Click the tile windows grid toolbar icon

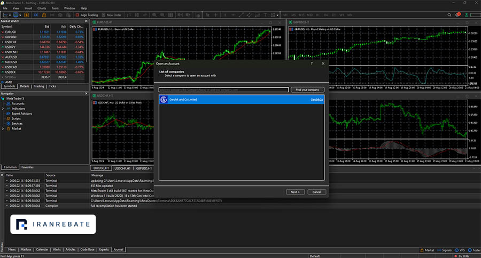point(170,15)
